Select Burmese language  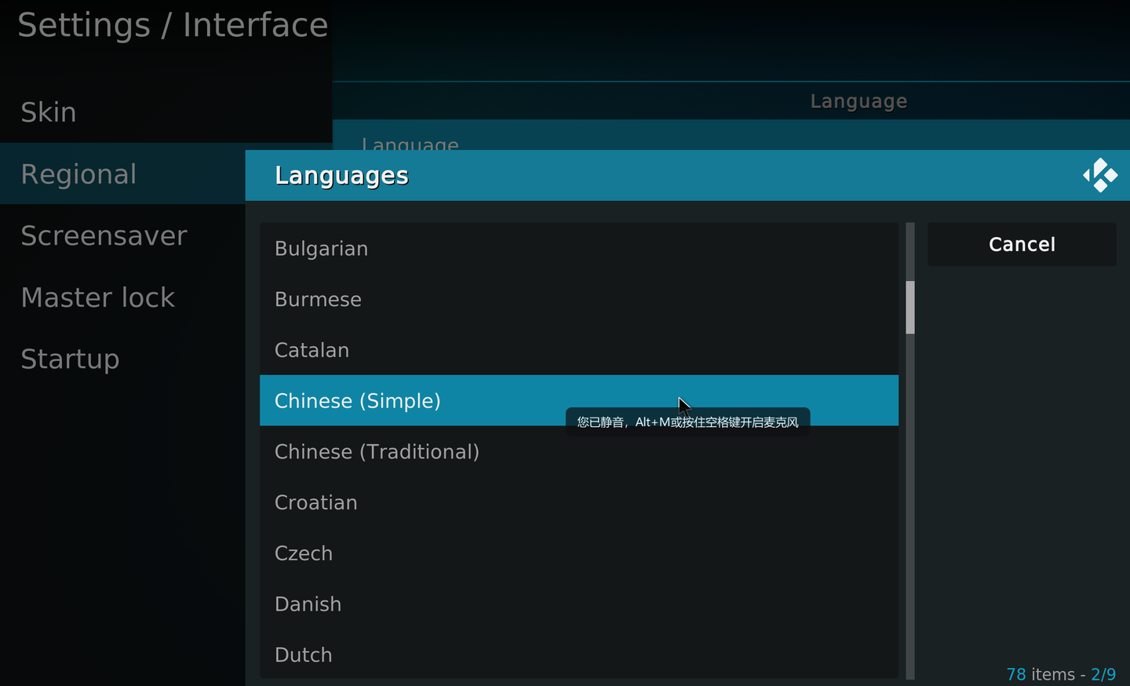318,300
